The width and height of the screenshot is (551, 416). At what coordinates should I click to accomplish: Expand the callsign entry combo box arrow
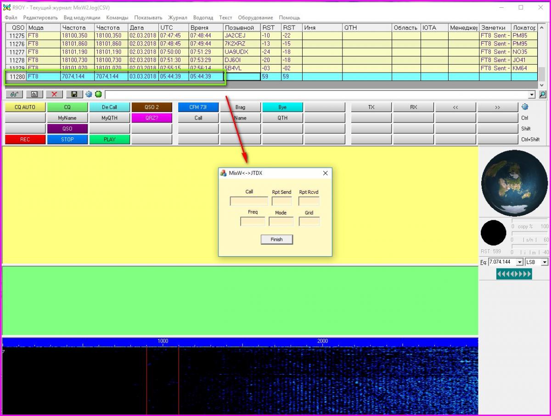coord(532,95)
